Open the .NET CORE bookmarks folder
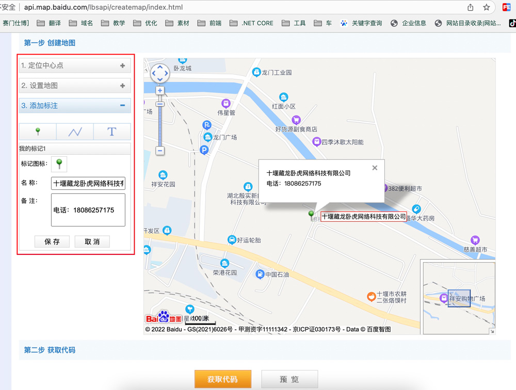Screen dimensions: 516x390 coord(251,23)
